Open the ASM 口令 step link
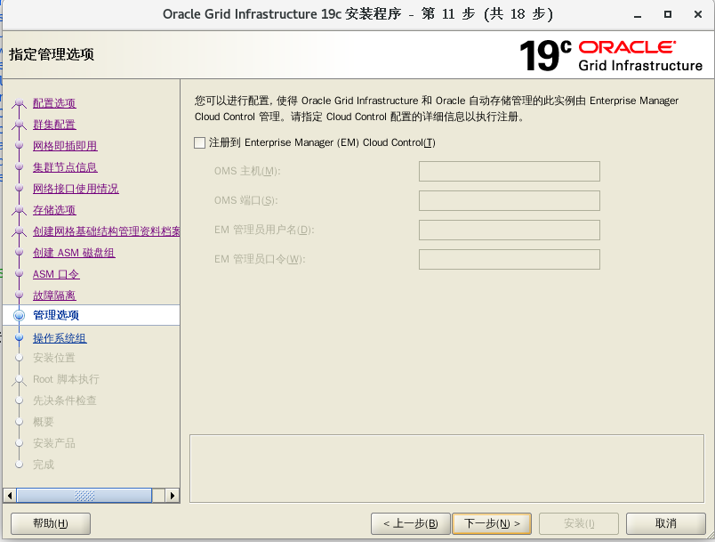This screenshot has height=542, width=715. 56,274
